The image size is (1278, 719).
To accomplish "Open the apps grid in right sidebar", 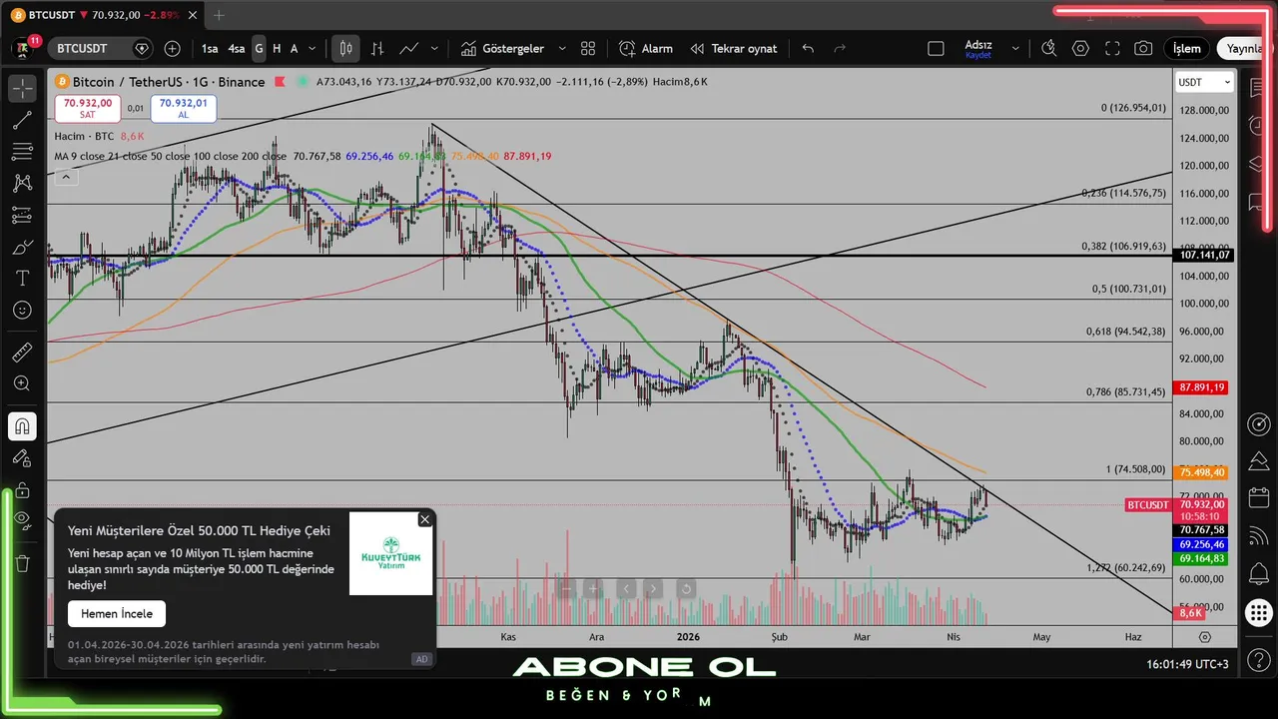I will point(1258,613).
